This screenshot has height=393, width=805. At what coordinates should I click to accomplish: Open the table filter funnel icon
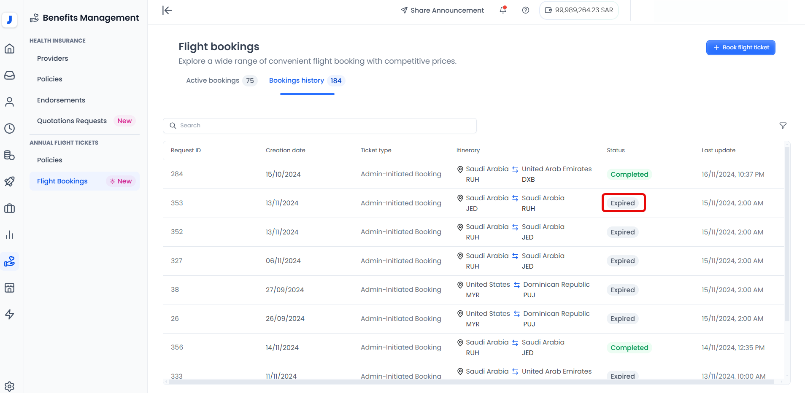pos(783,126)
